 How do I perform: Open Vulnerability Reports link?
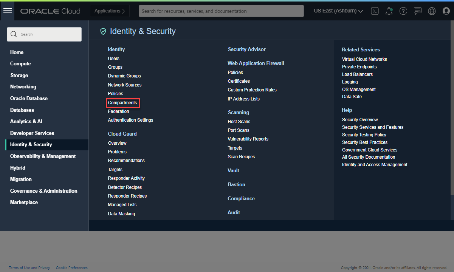tap(248, 139)
